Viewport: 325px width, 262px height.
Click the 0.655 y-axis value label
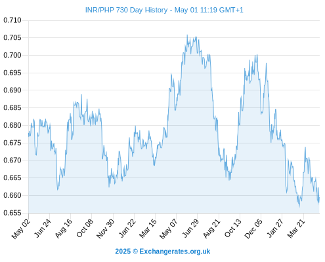click(12, 213)
